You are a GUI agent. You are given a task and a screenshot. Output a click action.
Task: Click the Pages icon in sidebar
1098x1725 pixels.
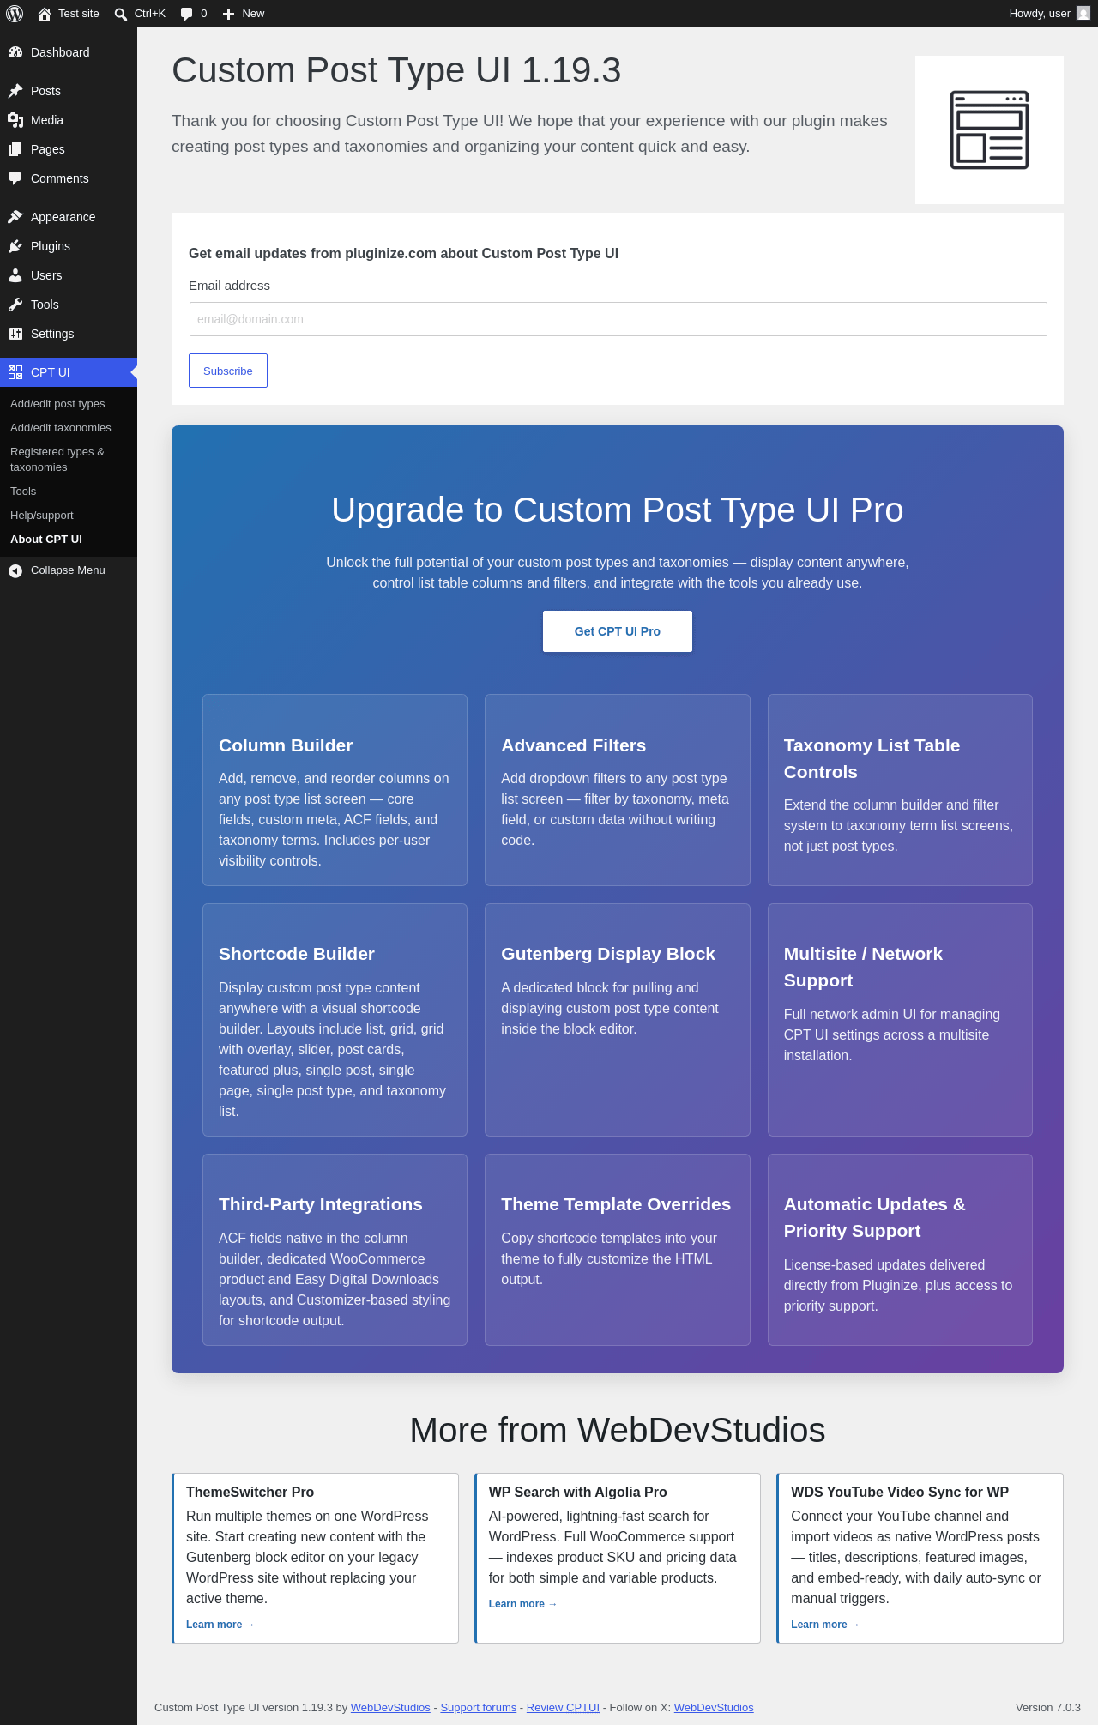click(15, 149)
